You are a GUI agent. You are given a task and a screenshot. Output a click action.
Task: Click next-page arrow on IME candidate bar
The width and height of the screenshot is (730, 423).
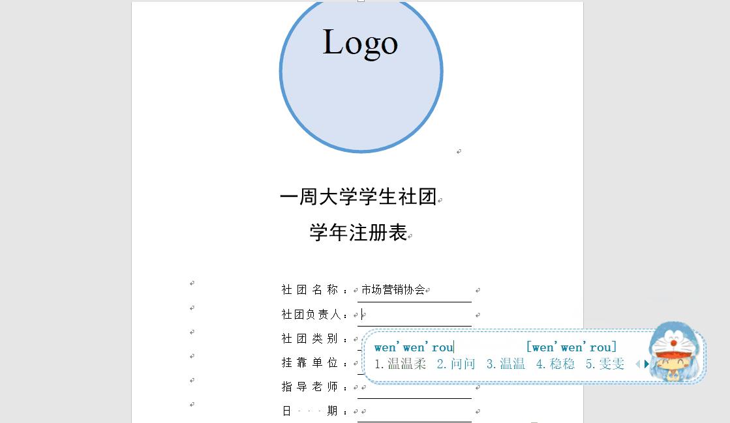645,364
